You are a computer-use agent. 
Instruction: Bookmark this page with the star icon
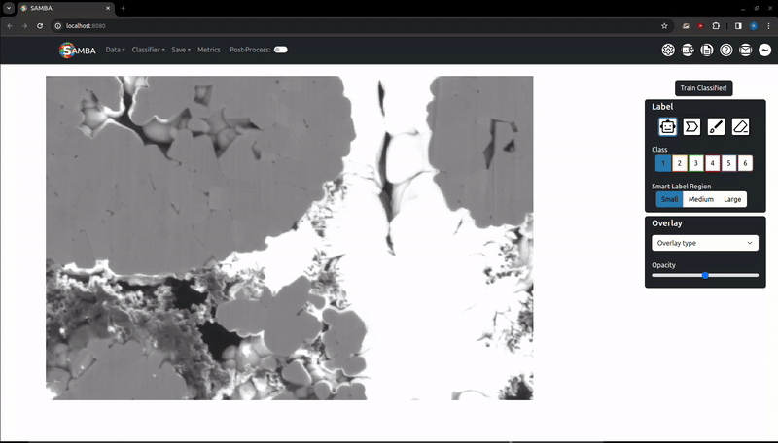point(664,26)
